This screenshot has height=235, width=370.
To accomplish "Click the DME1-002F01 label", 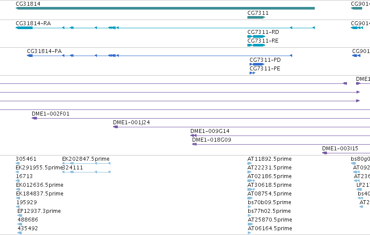I will coord(50,114).
